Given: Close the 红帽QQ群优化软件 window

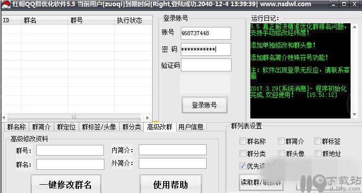Looking at the screenshot, I should (354, 4).
